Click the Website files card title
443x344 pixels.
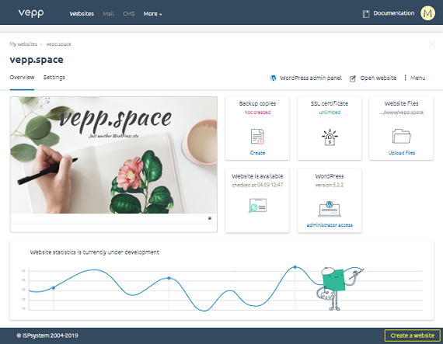(402, 103)
